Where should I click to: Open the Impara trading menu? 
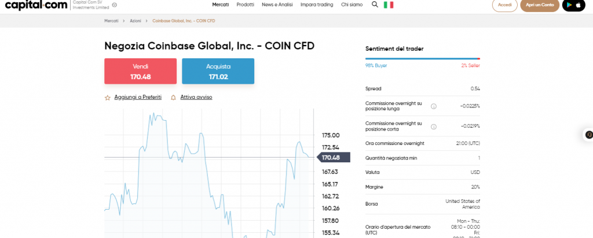[x=317, y=5]
